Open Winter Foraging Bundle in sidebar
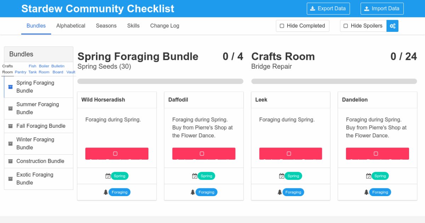The width and height of the screenshot is (425, 223). click(35, 143)
